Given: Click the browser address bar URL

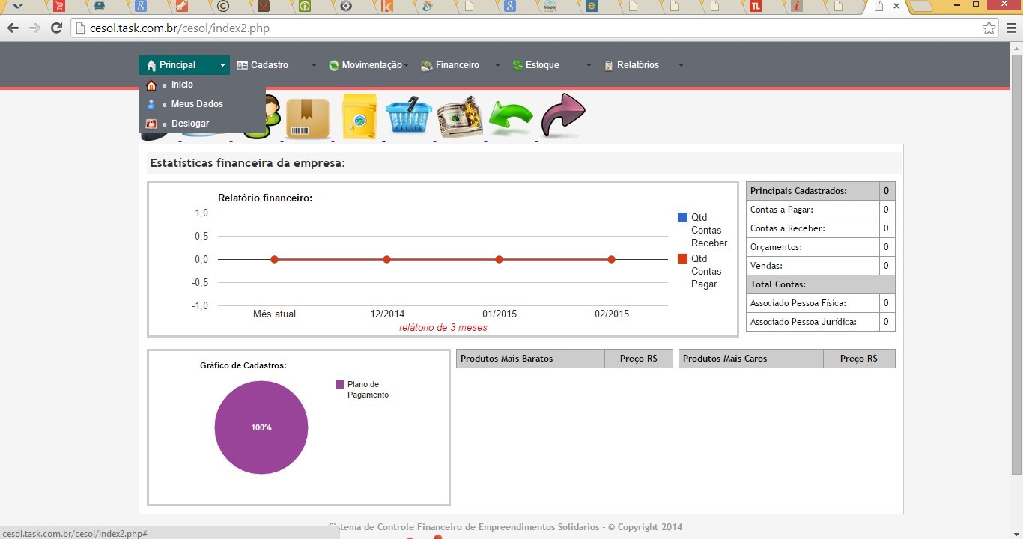Looking at the screenshot, I should tap(180, 28).
